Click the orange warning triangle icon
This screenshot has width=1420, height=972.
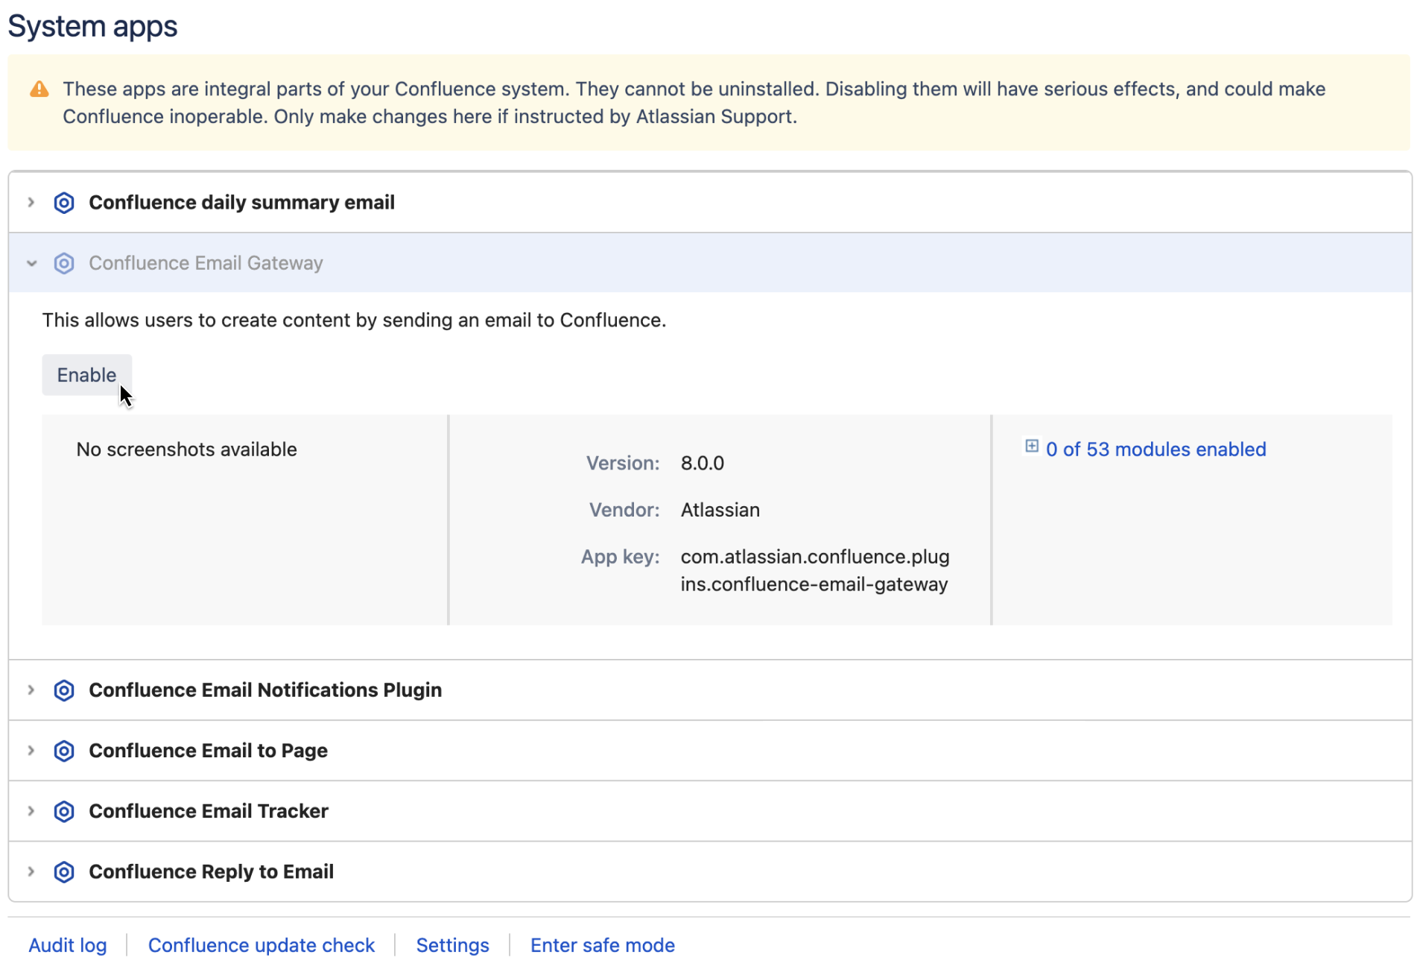point(39,89)
